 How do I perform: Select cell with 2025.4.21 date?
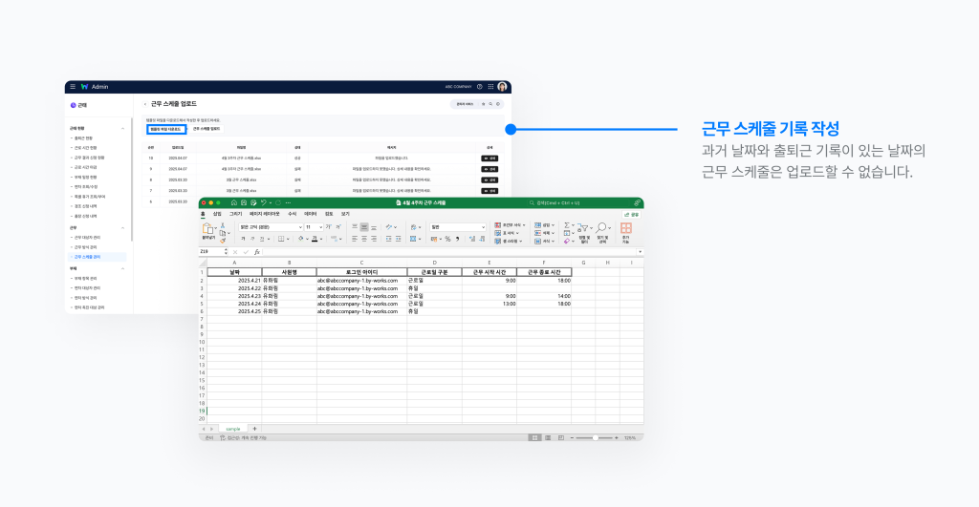pyautogui.click(x=234, y=281)
